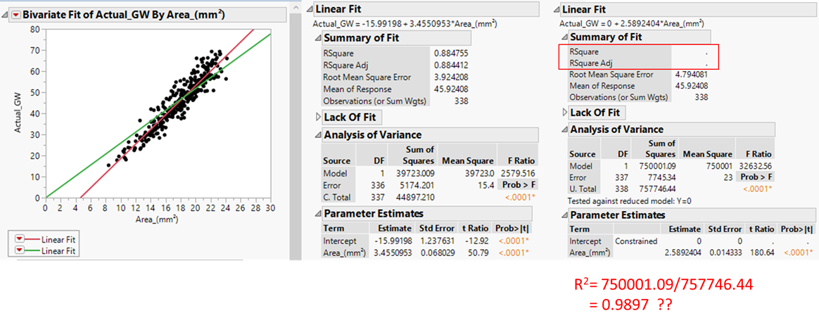This screenshot has height=325, width=819.
Task: Open the green-line Linear Fit legend menu
Action: pyautogui.click(x=20, y=250)
